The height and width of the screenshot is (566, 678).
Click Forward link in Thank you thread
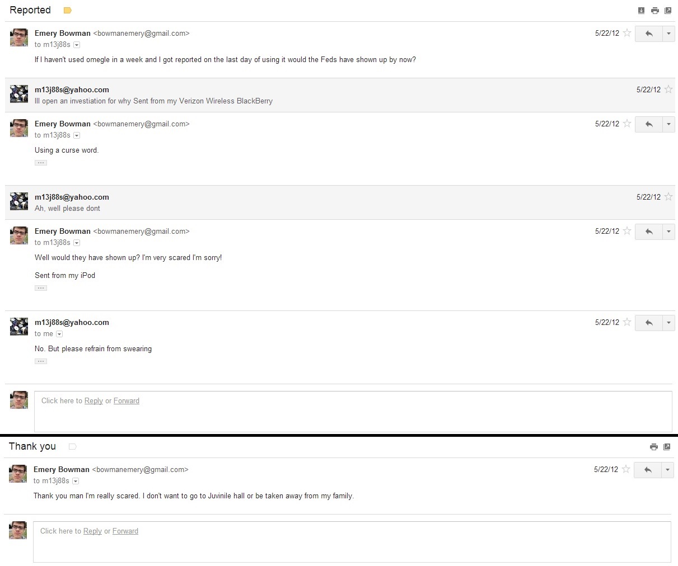coord(125,531)
